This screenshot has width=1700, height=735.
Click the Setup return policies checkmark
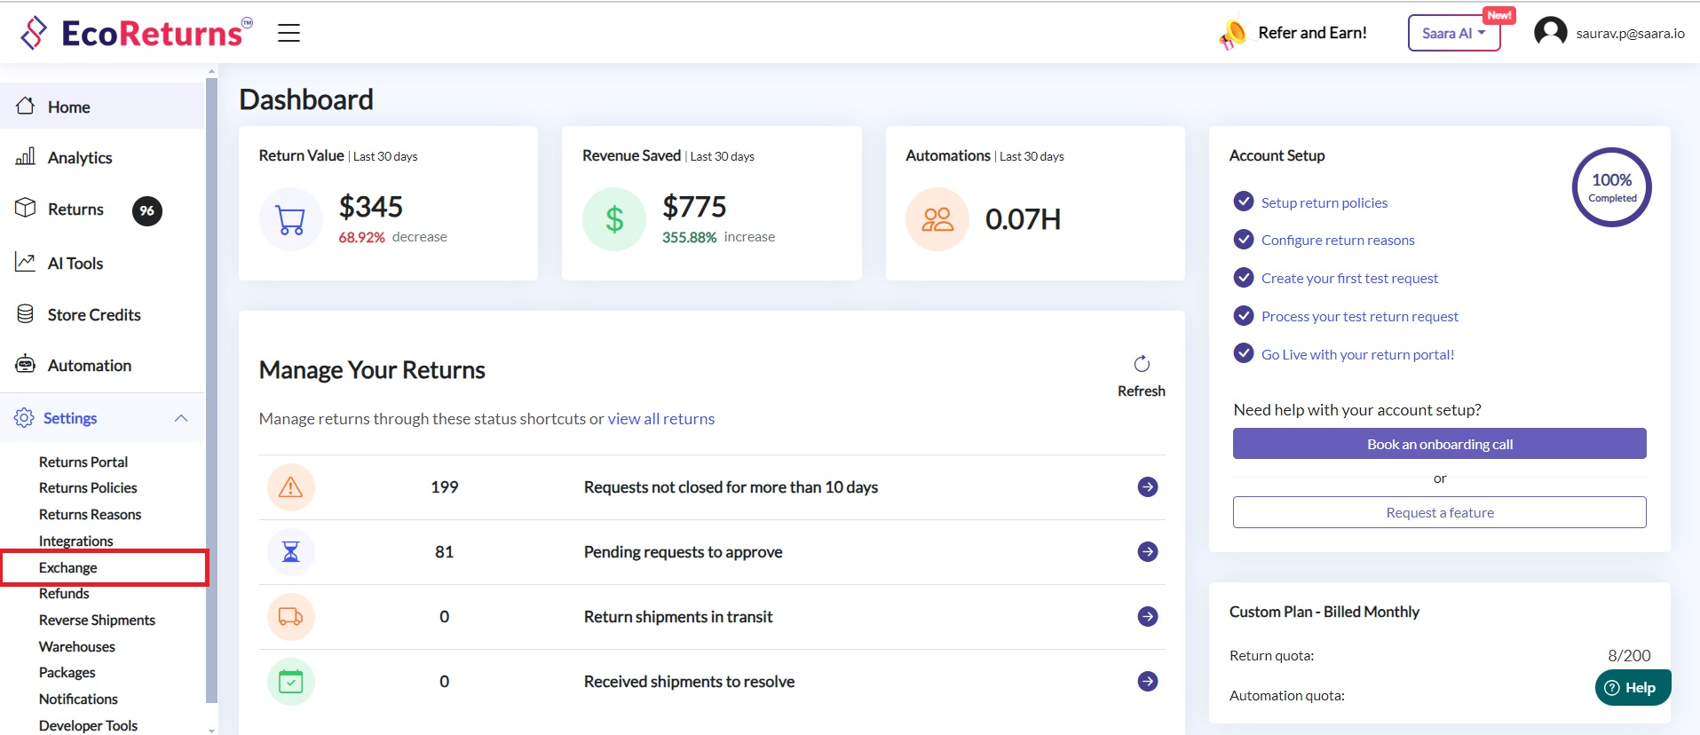[1244, 202]
